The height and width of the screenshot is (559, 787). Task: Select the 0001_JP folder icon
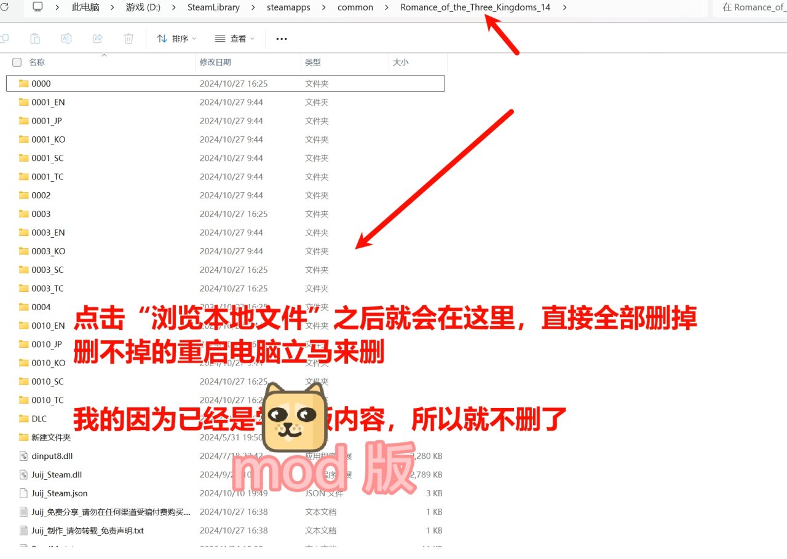(x=23, y=120)
